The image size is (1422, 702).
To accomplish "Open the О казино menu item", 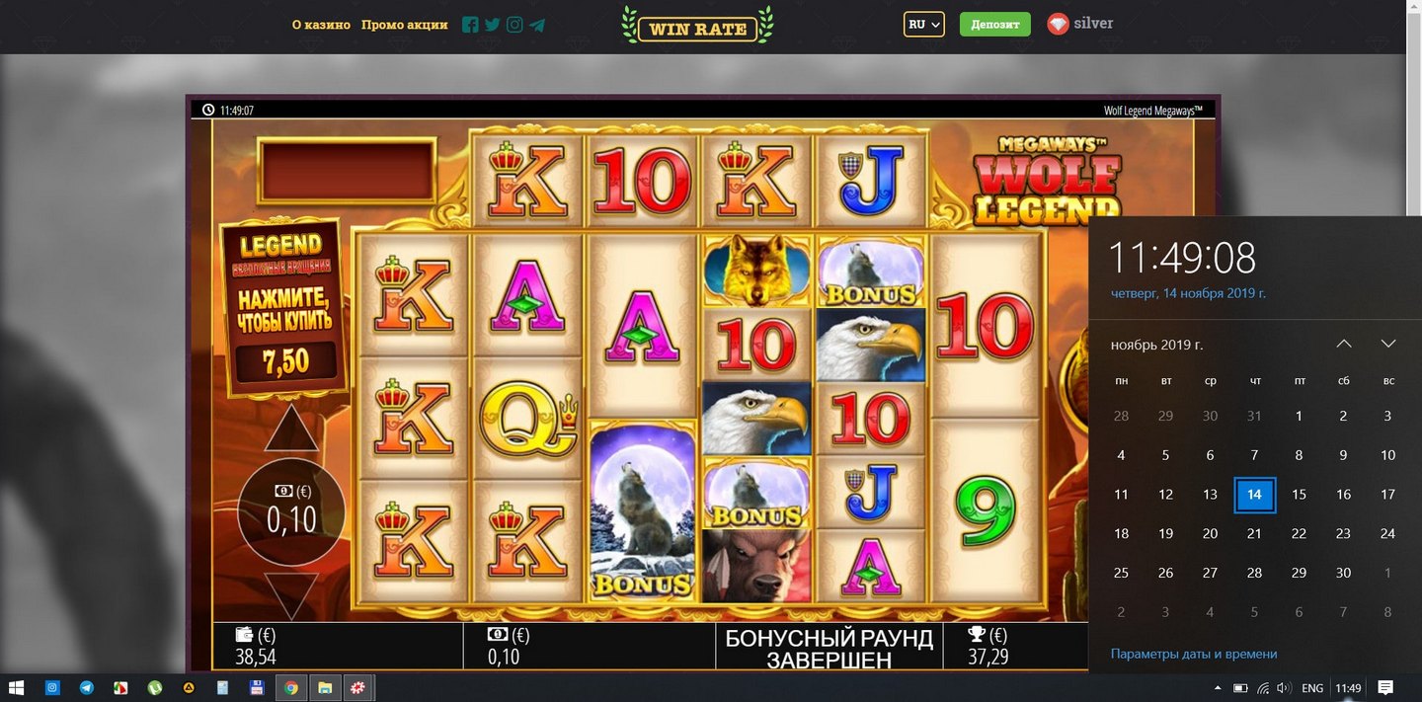I will pyautogui.click(x=321, y=25).
